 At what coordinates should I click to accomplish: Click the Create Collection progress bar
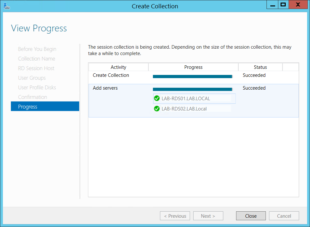click(192, 77)
